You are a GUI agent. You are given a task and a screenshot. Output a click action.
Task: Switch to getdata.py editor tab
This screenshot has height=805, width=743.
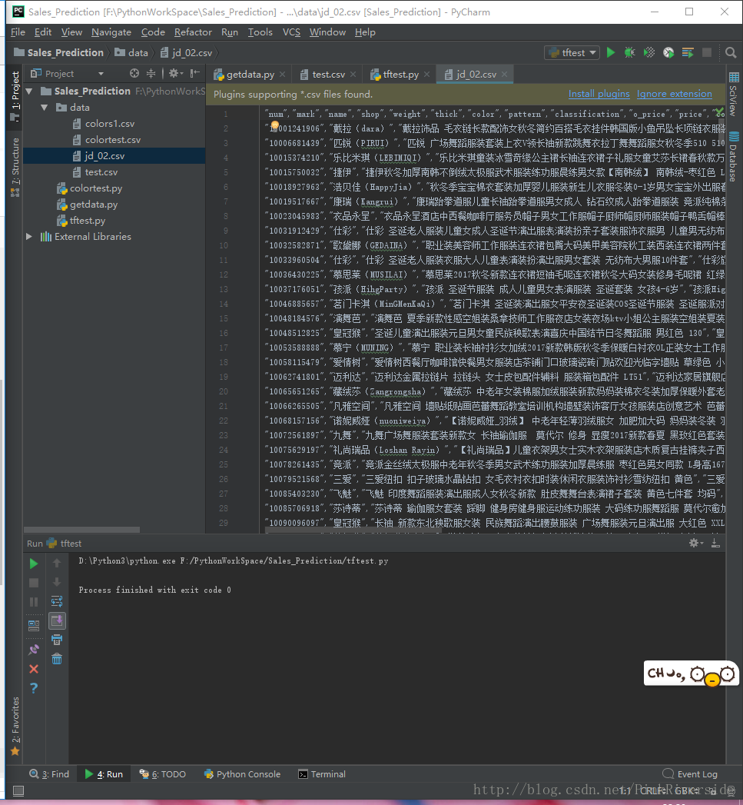pos(250,75)
